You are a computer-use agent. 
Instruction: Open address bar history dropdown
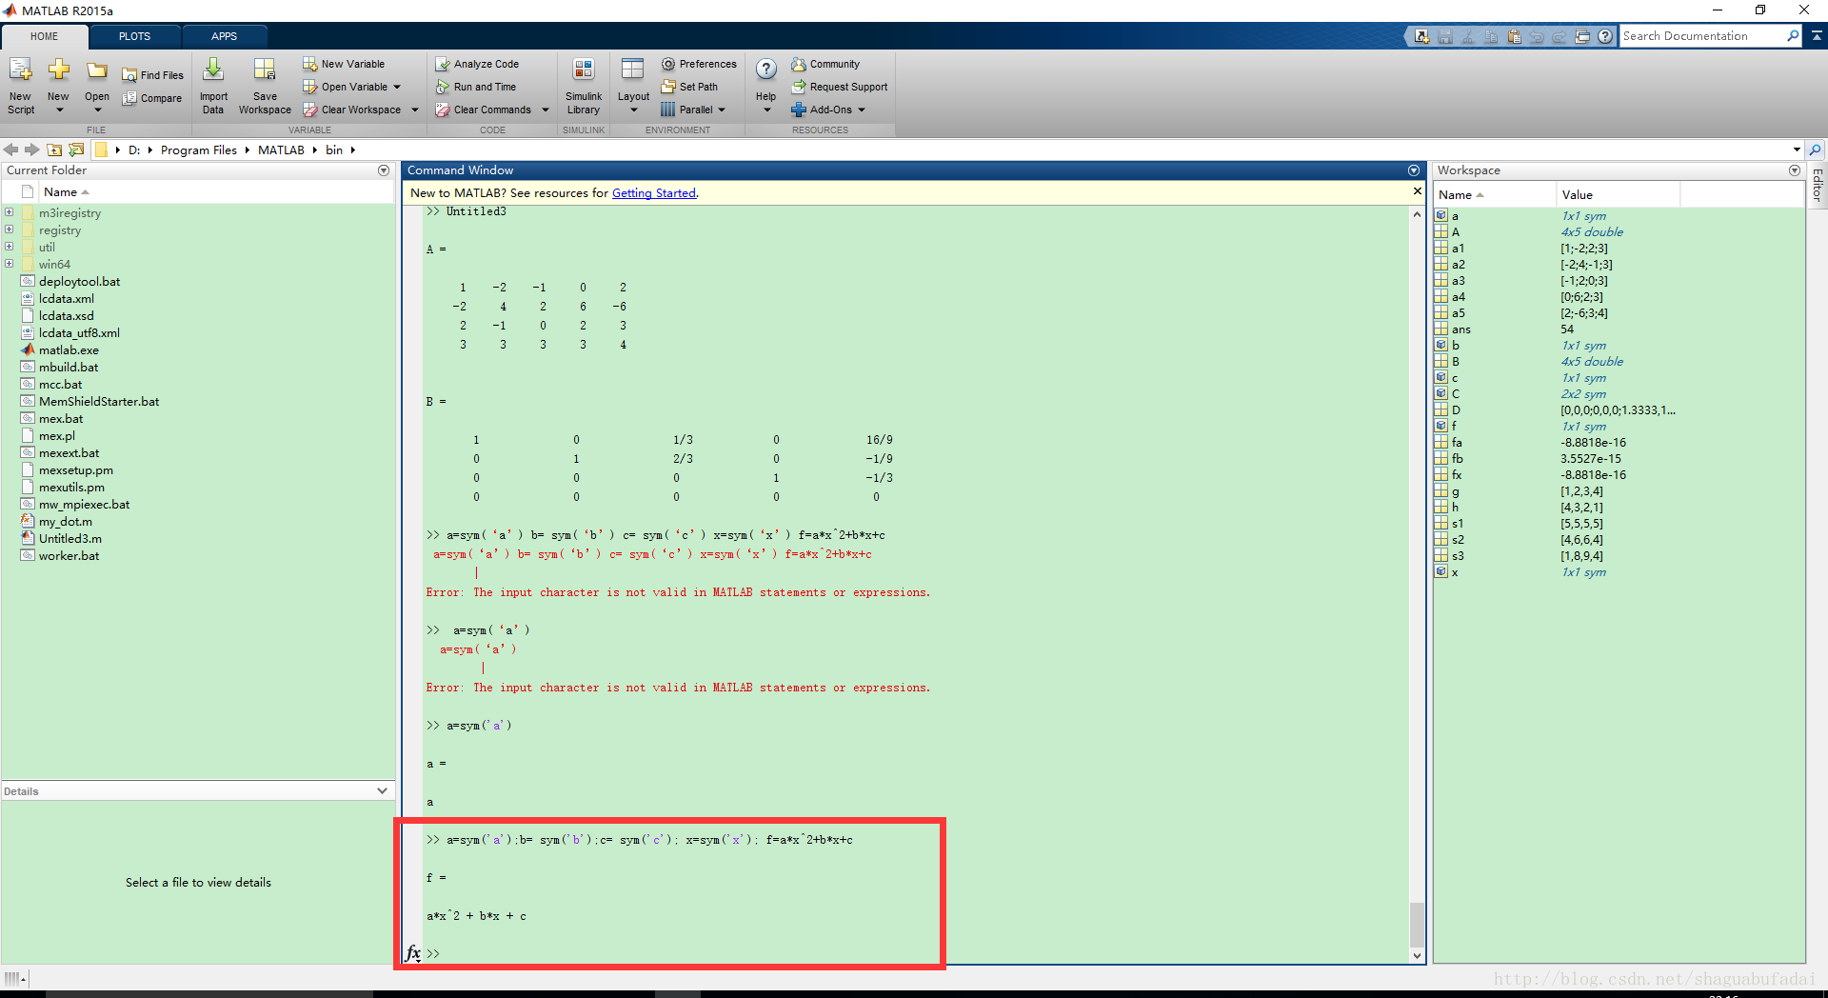pos(1797,150)
